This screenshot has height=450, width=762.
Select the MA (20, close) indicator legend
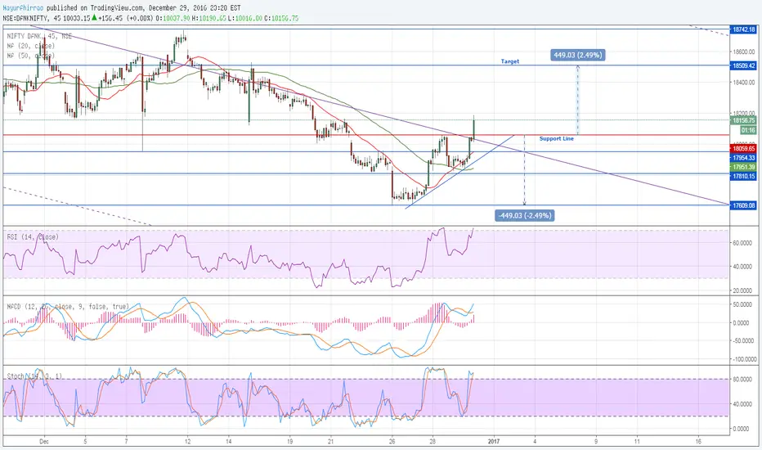(x=30, y=46)
